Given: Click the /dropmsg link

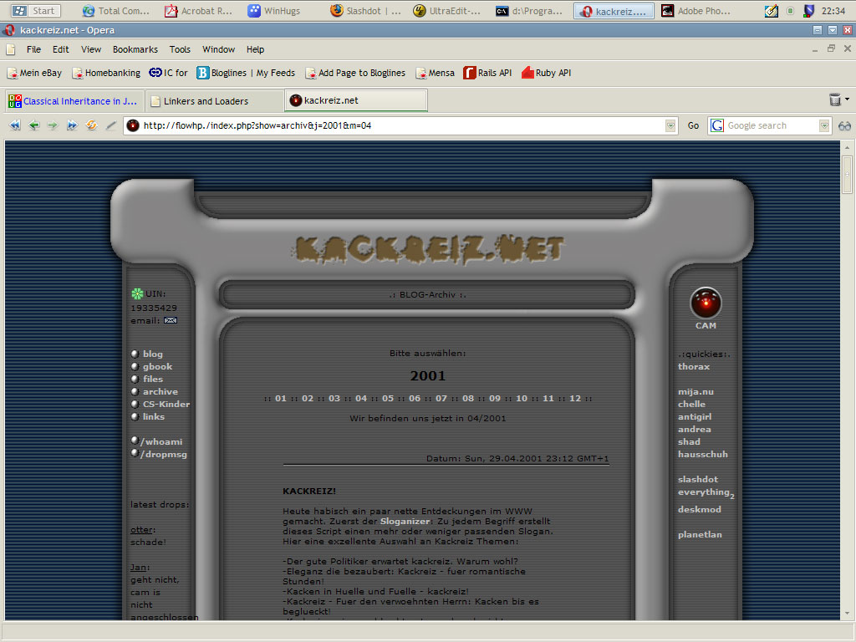Looking at the screenshot, I should pos(163,454).
